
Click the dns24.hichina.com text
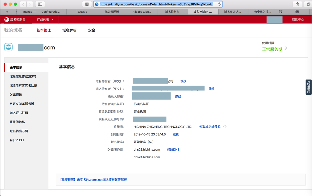pos(147,157)
